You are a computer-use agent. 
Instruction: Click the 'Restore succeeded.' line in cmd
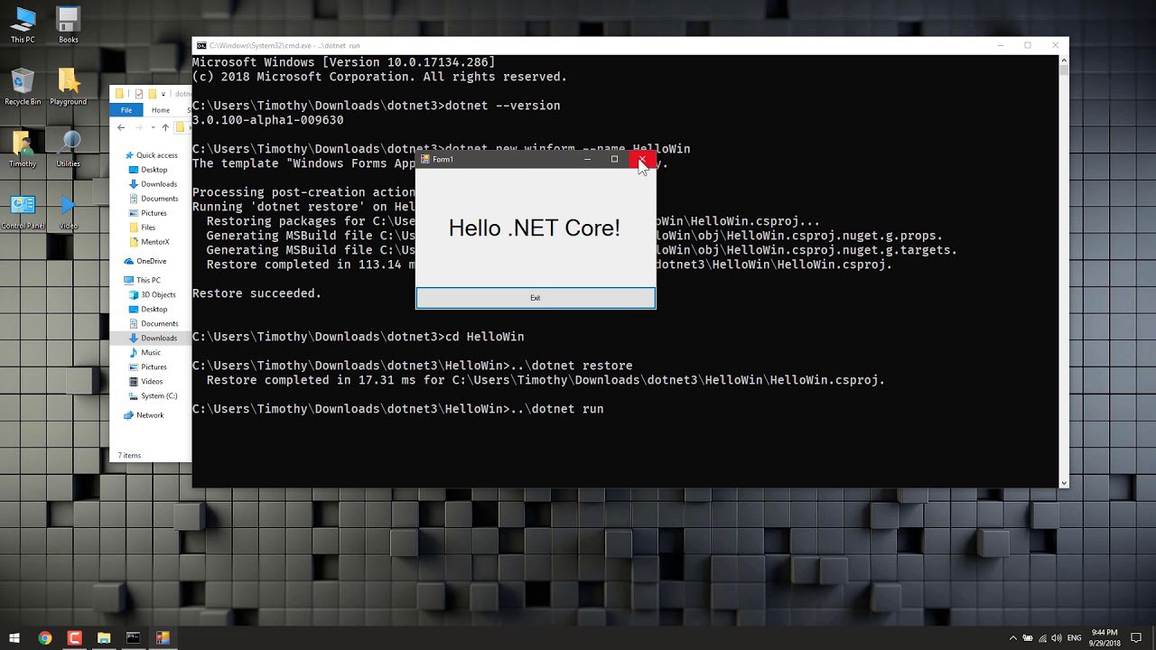pos(256,293)
